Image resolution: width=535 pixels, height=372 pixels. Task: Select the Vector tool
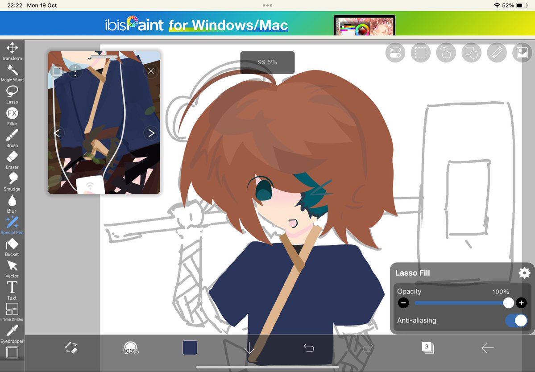click(x=12, y=269)
